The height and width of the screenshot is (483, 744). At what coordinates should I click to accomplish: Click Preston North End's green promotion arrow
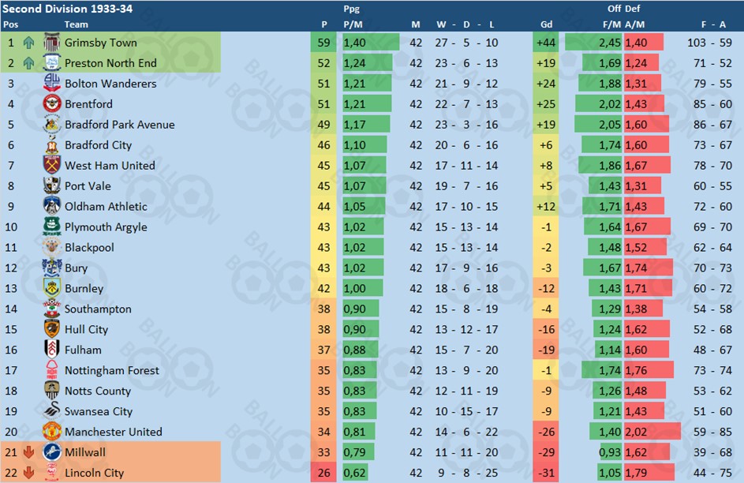(x=29, y=63)
